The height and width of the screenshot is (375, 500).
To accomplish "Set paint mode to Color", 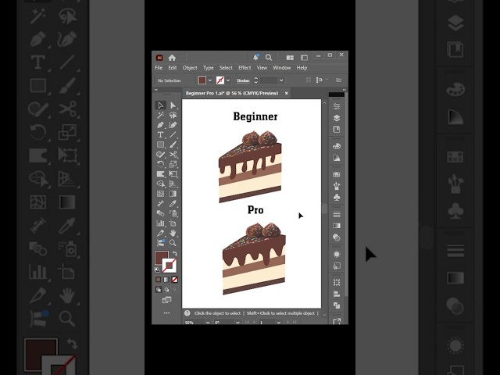I will point(158,280).
